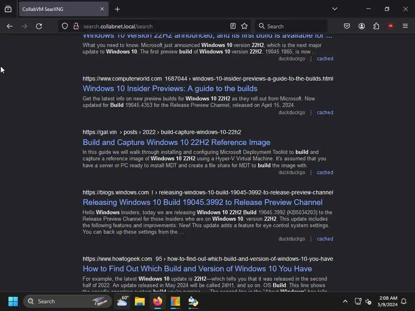Click the gal.vin result URL
415x311 pixels.
162,132
